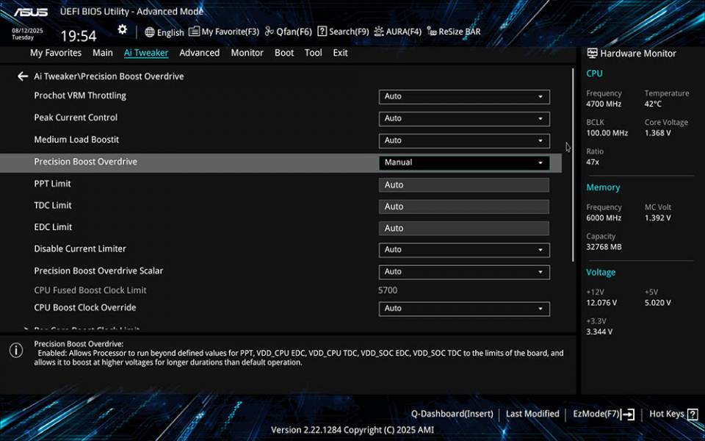This screenshot has height=441, width=705.
Task: Click the back arrow to leave Precision Boost Overdrive
Action: click(22, 76)
